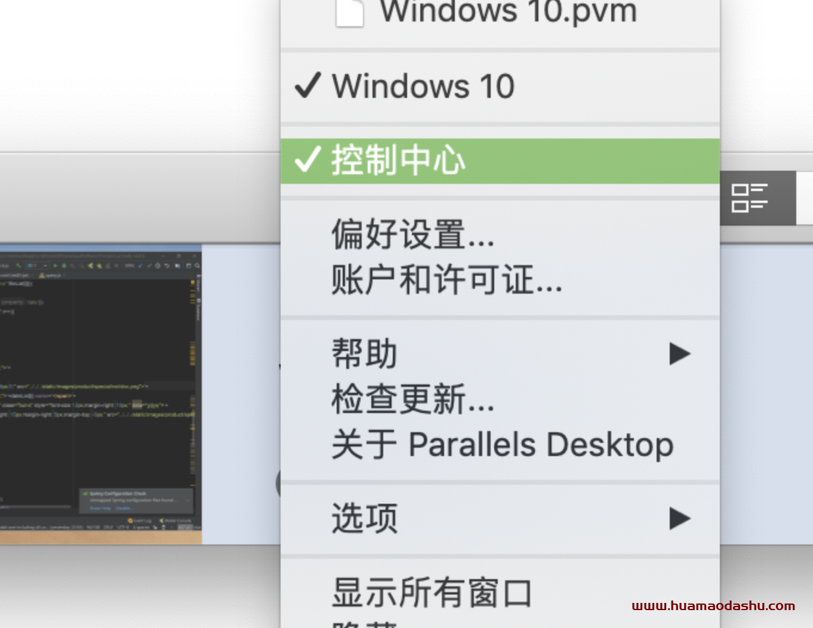Click the Windows 10.pvm document icon

(x=350, y=13)
